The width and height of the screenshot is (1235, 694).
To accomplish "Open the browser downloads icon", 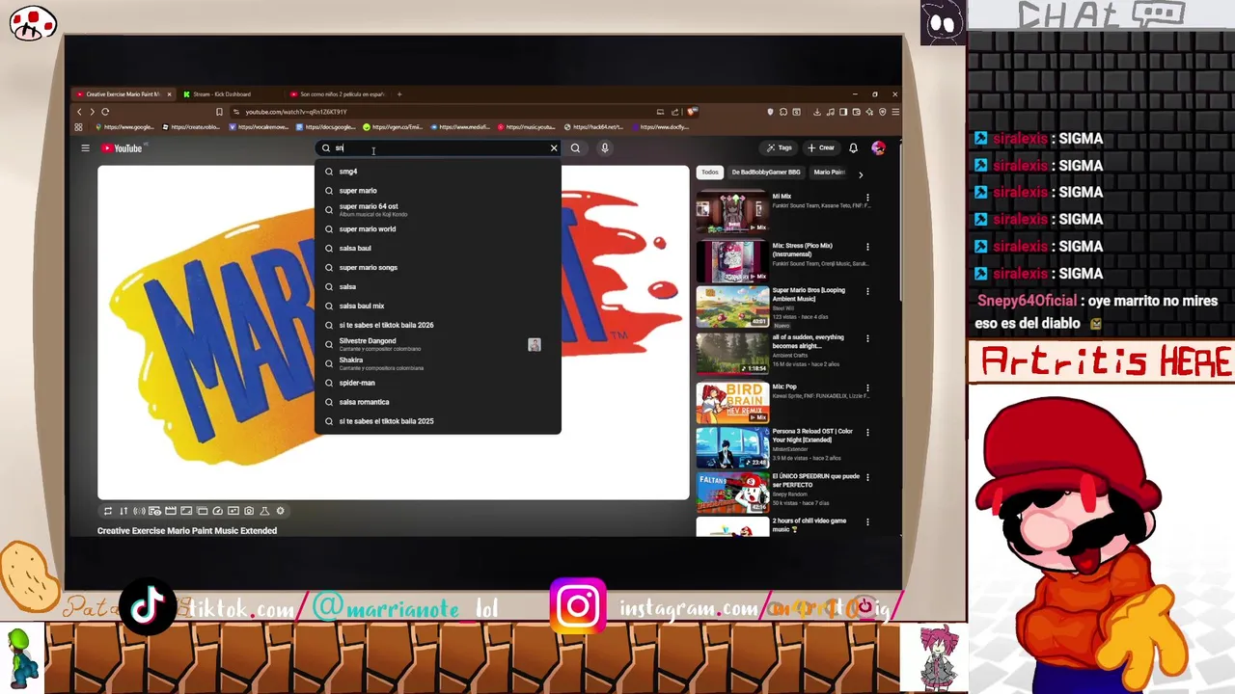I will click(x=817, y=112).
